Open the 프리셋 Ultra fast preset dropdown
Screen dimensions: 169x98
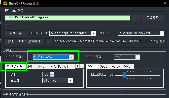pos(58,81)
